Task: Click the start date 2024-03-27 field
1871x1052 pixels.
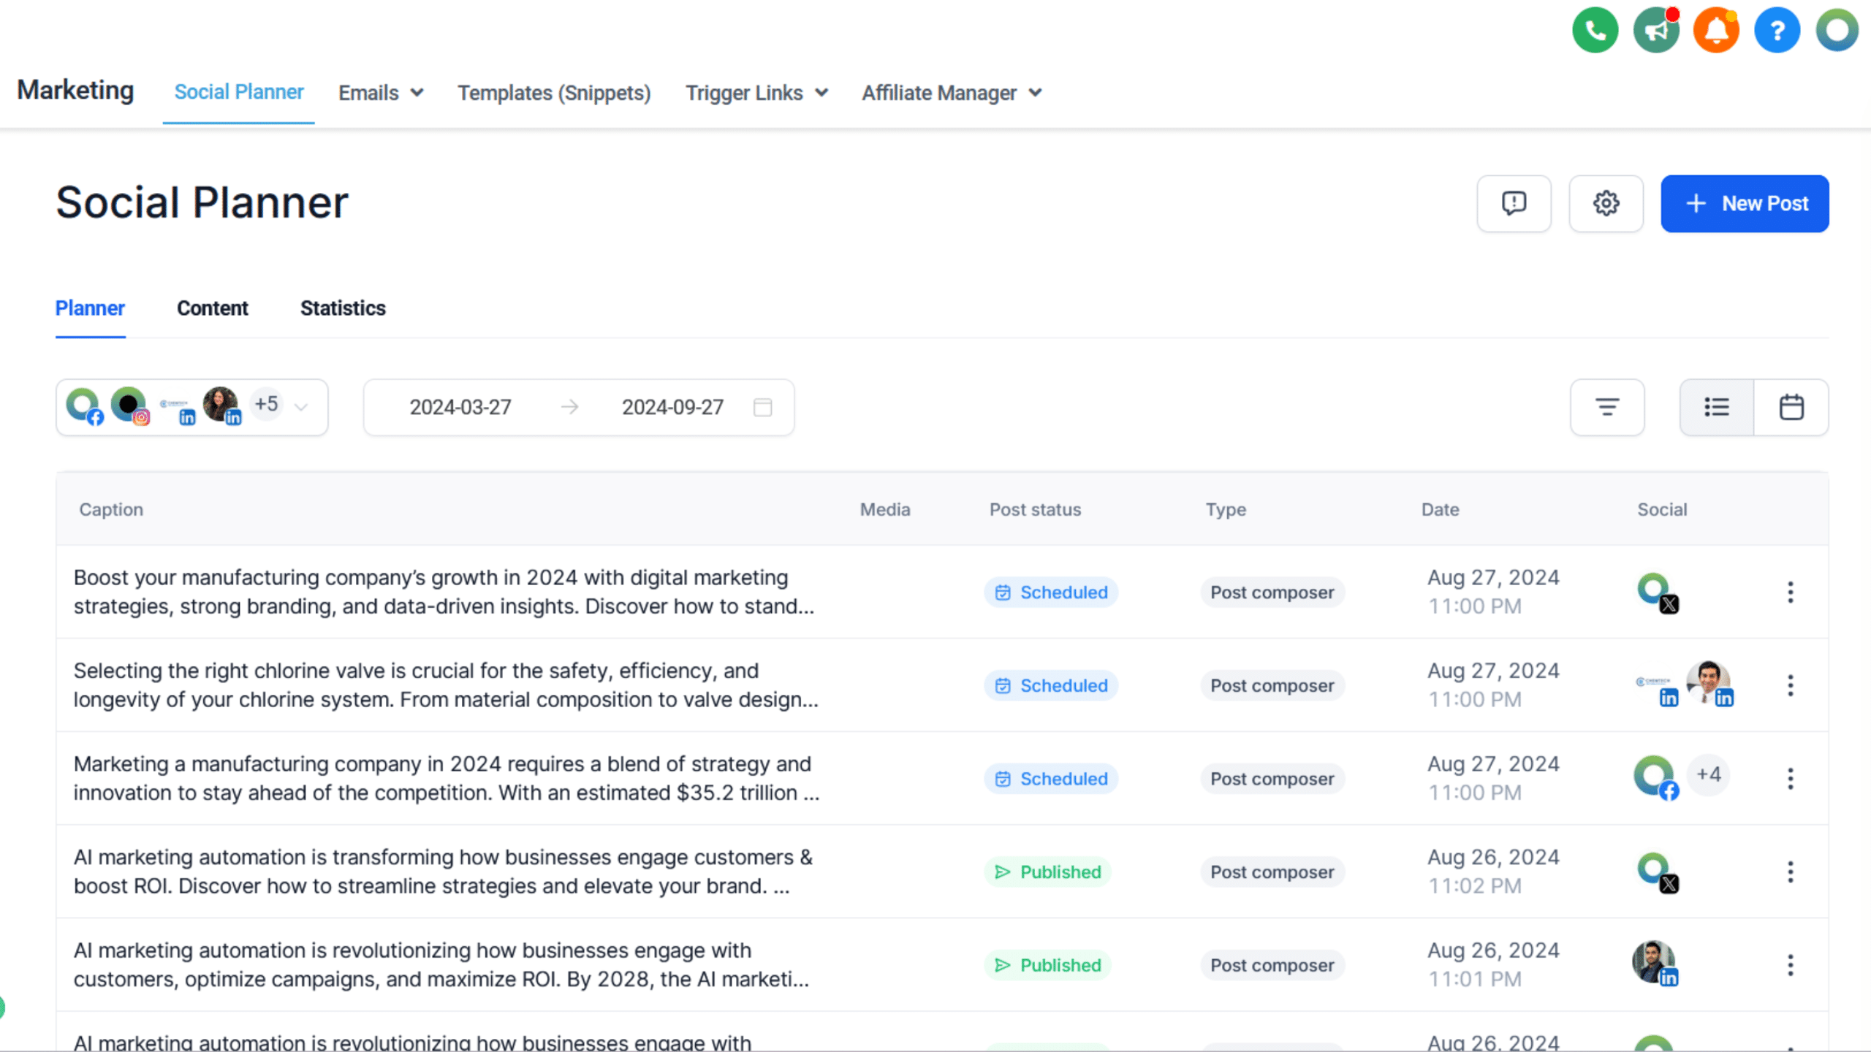Action: click(460, 407)
